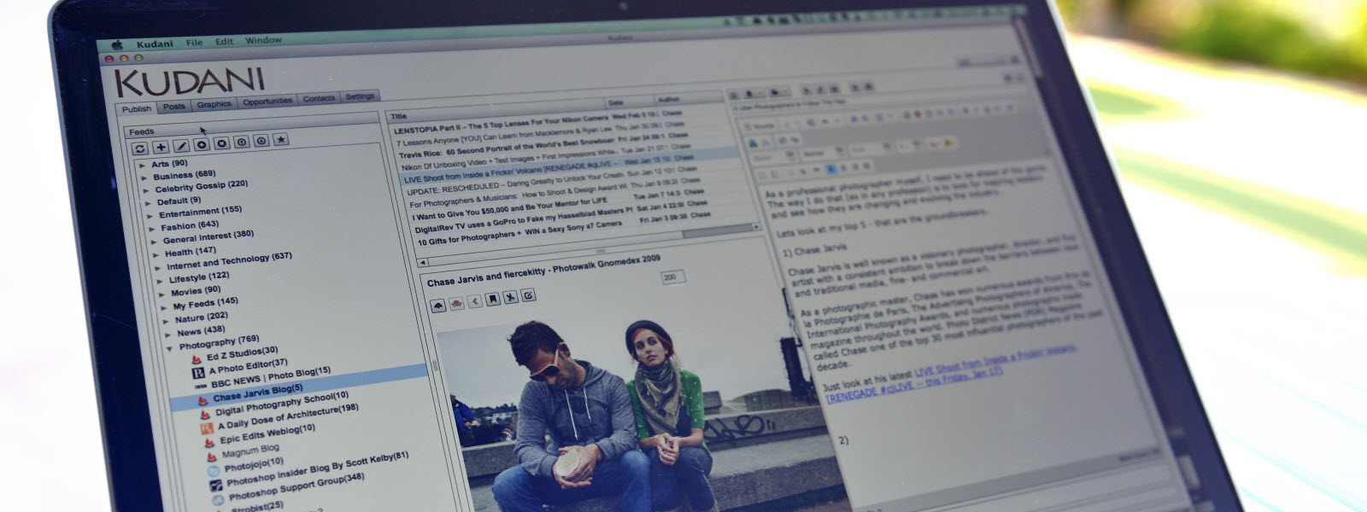This screenshot has height=512, width=1367.
Task: Open the Kudani application menu
Action: 155,44
